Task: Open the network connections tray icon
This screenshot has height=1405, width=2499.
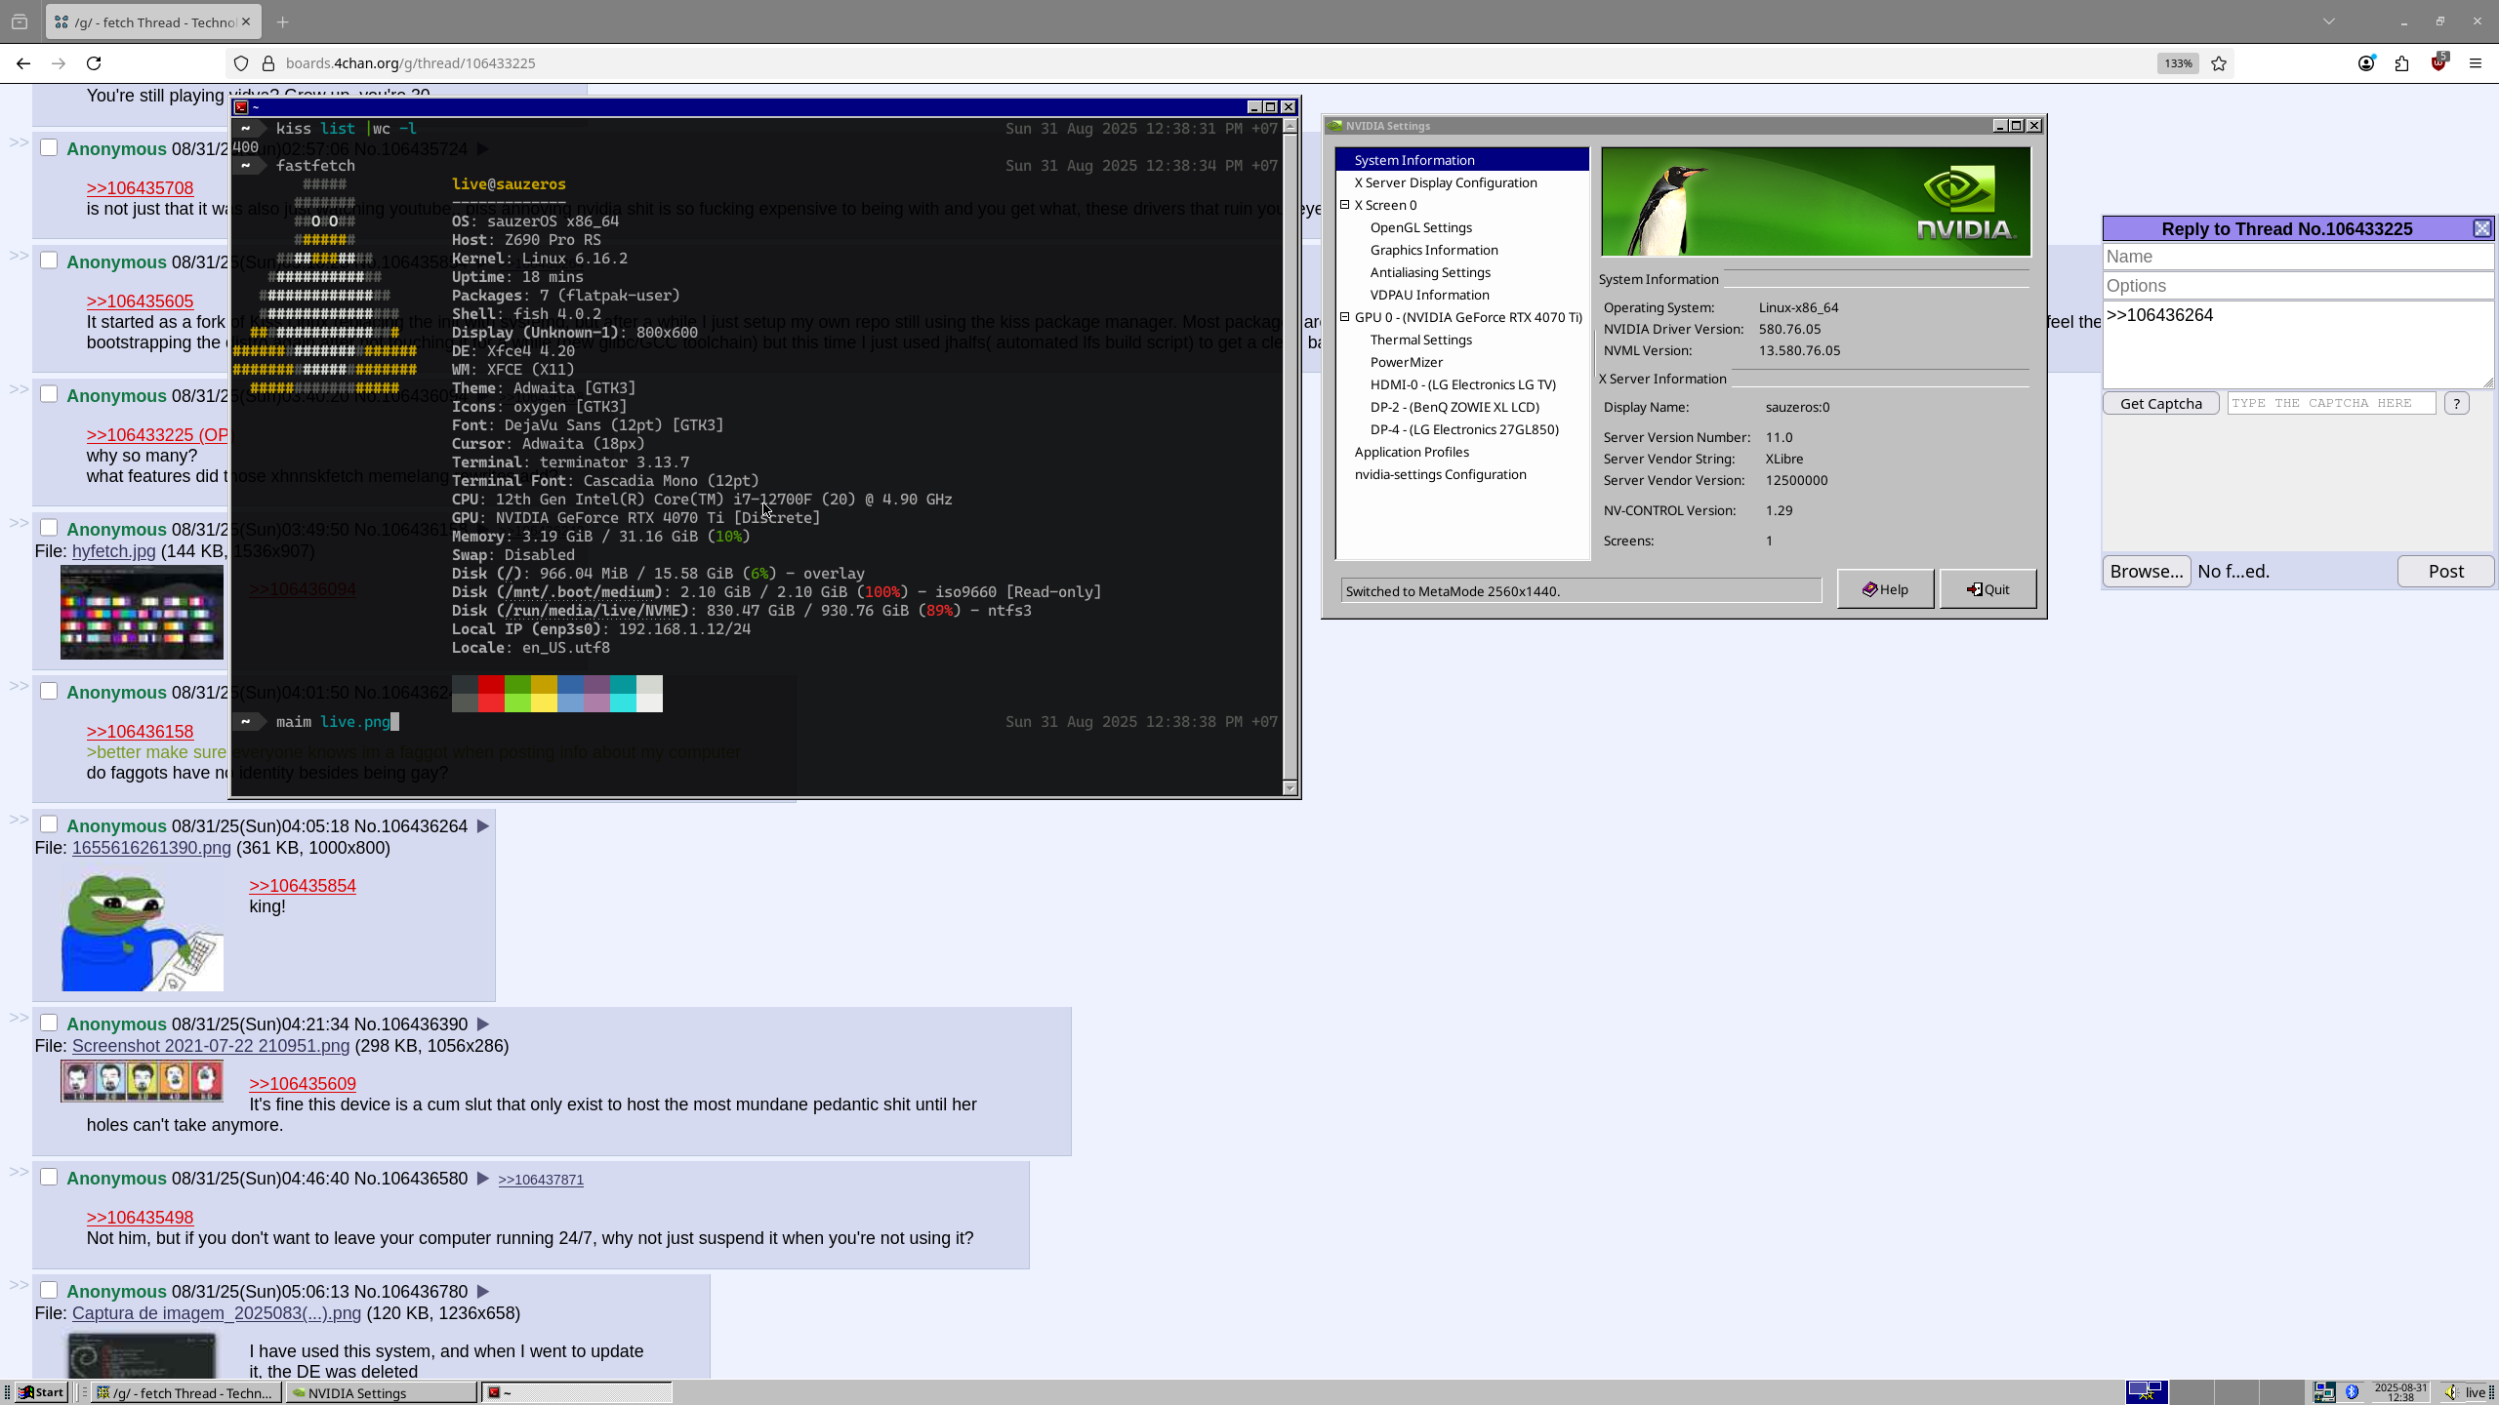Action: [x=2323, y=1392]
